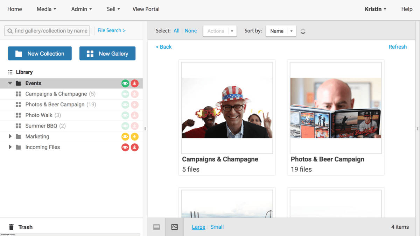
Task: Open the Campaigns & Champagne thumbnail
Action: 227,108
